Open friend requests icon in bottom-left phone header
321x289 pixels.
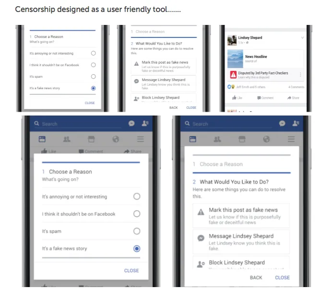(x=145, y=123)
